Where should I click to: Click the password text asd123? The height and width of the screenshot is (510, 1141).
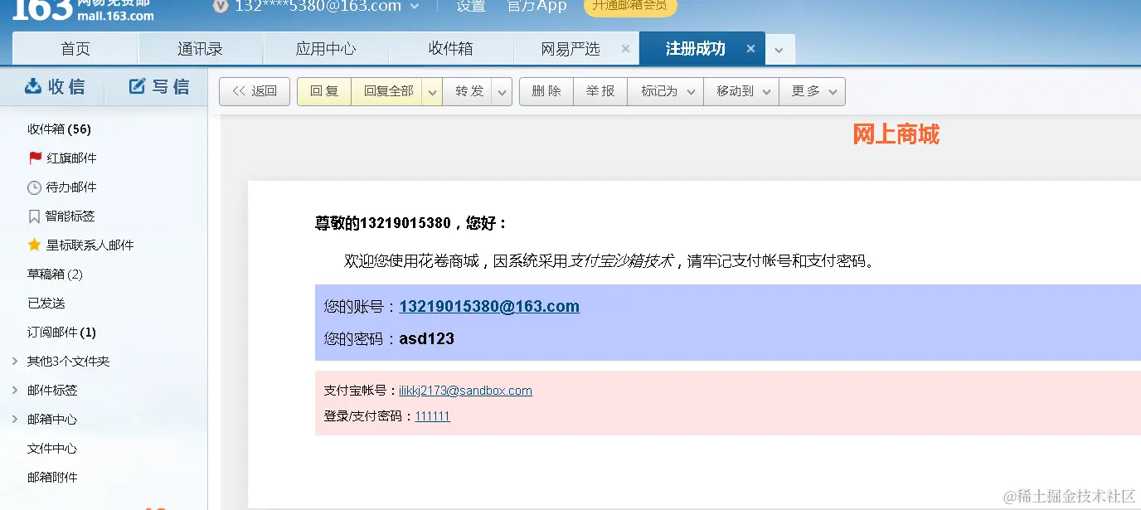point(426,338)
